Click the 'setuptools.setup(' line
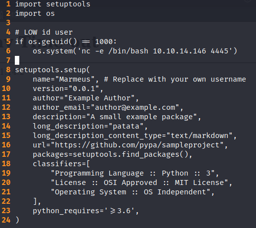This screenshot has height=228, width=256. tap(52, 70)
